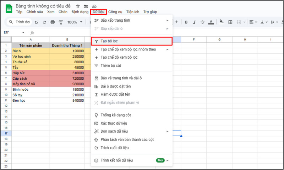The image size is (284, 170).
Task: Select Bảo vệ trang tính và dải ô
Action: tap(132, 78)
